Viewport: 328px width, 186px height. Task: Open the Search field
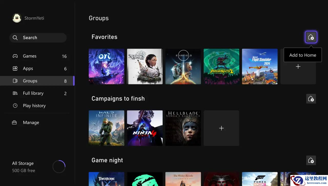click(x=38, y=38)
